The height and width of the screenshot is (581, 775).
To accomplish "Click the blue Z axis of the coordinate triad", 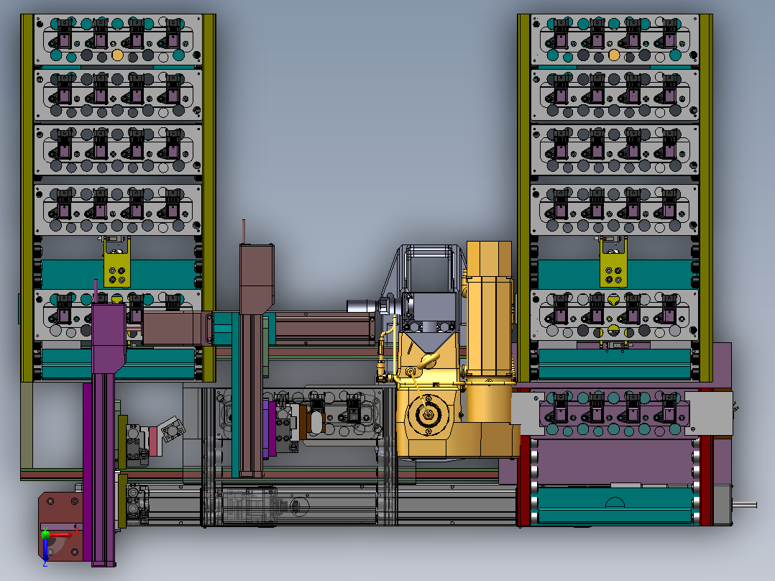I will (45, 550).
